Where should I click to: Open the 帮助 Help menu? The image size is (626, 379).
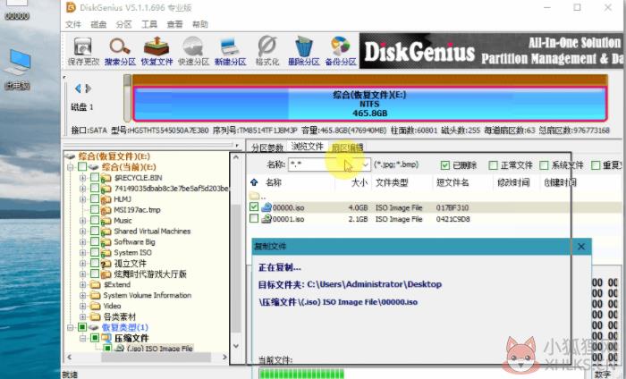200,24
